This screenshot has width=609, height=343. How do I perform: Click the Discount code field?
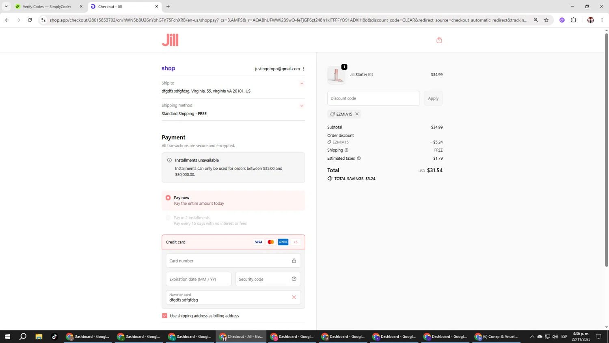[374, 98]
